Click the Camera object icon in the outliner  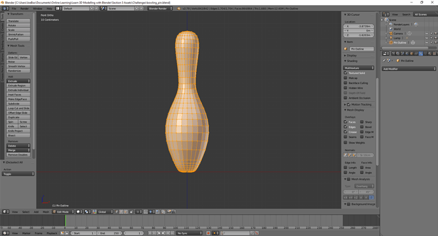(x=391, y=34)
